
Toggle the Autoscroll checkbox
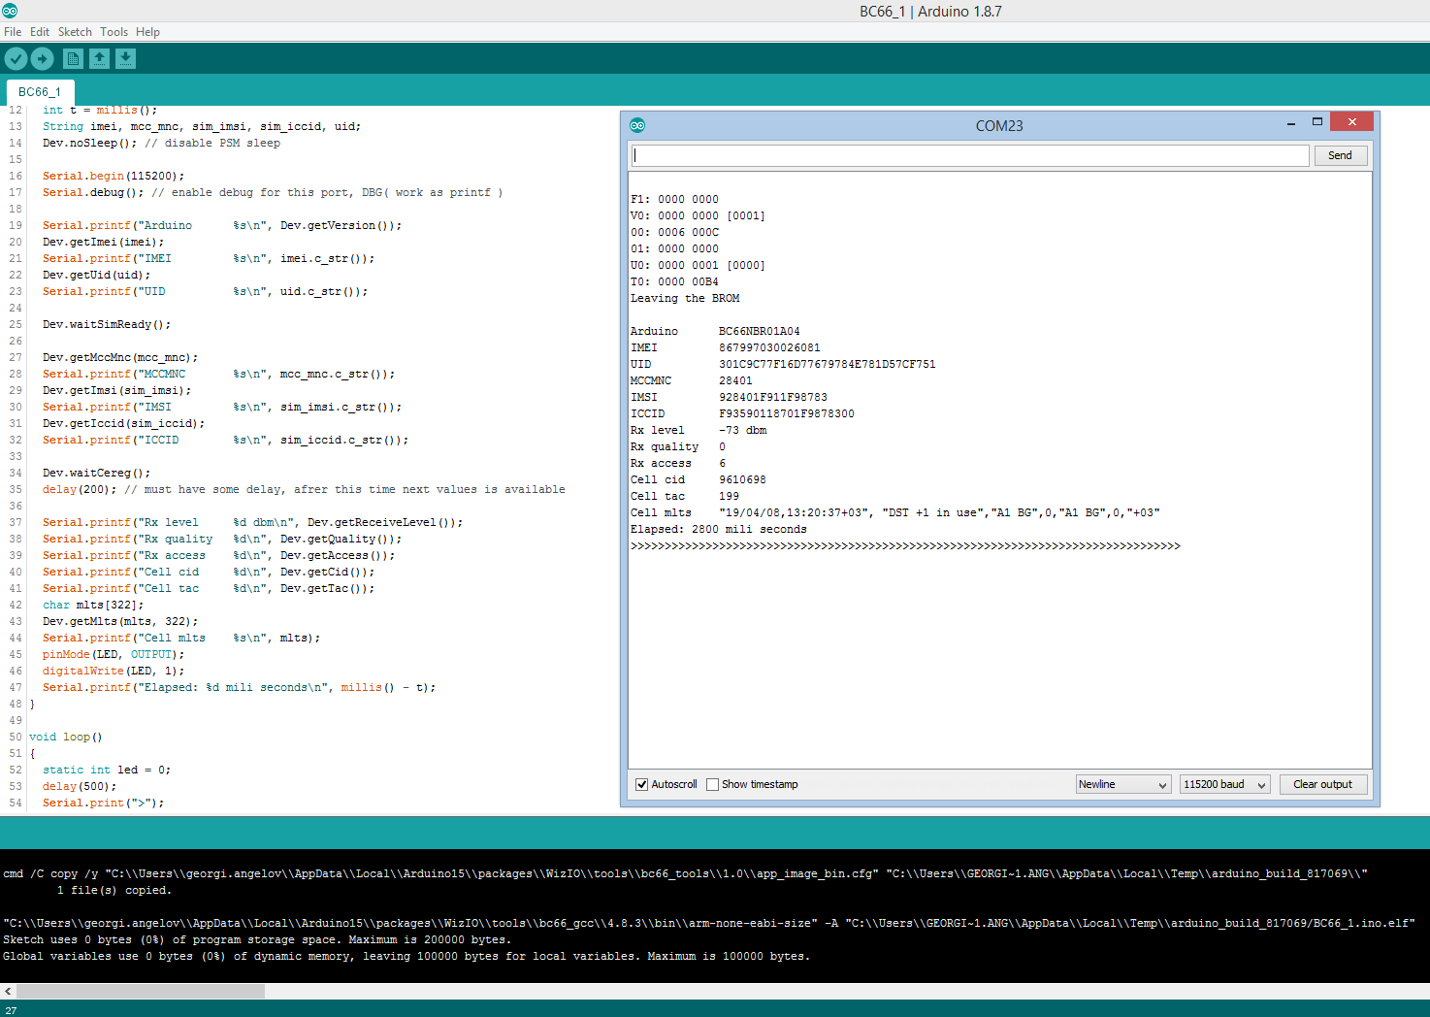tap(642, 784)
